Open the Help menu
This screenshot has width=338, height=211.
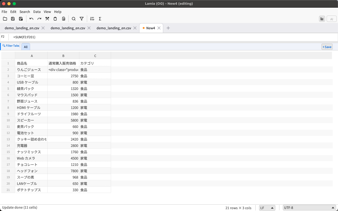[58, 12]
